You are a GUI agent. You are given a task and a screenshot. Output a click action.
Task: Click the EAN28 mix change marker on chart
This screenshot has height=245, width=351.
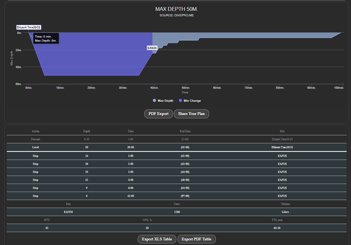pyautogui.click(x=152, y=48)
